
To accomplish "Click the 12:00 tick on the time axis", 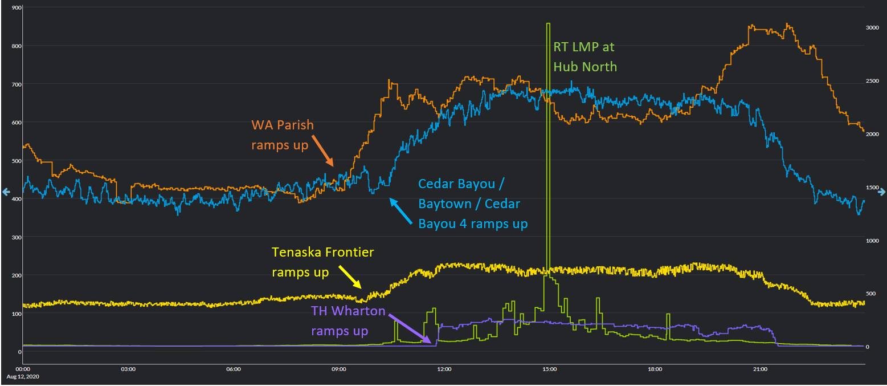I will pos(444,369).
